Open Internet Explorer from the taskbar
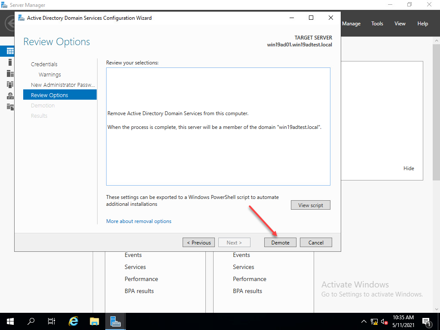This screenshot has width=440, height=330. coord(73,321)
